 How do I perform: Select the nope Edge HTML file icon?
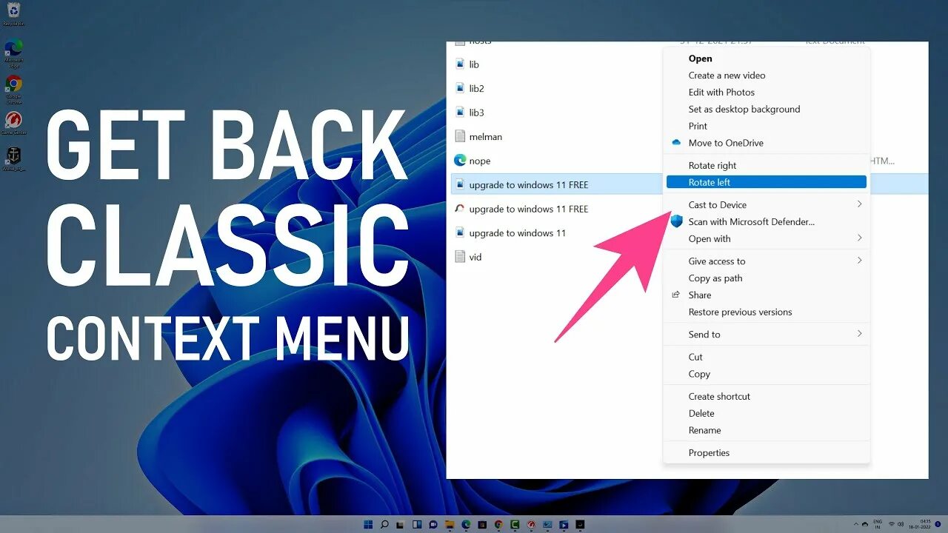point(460,160)
